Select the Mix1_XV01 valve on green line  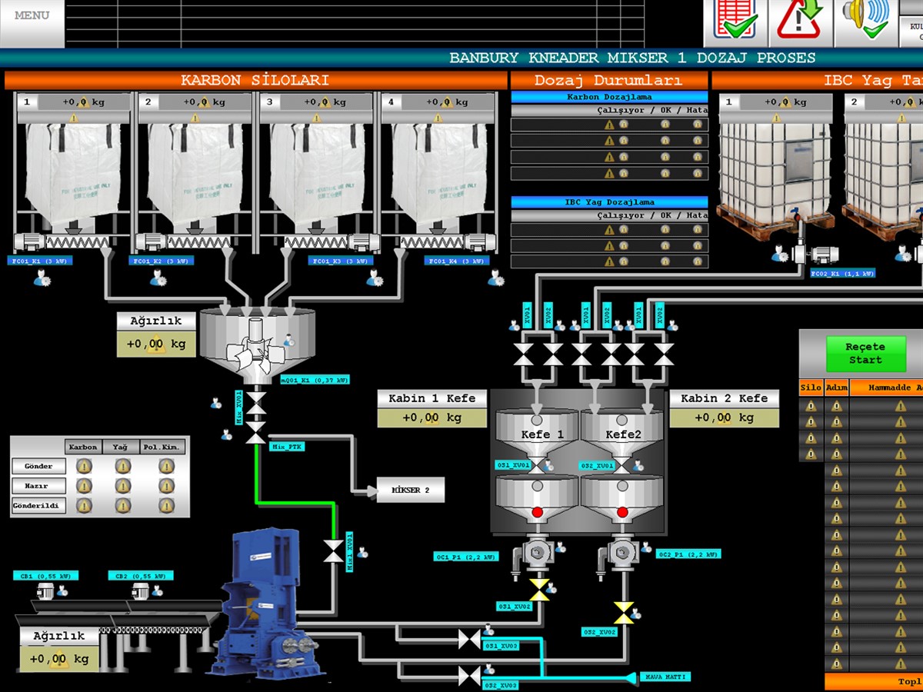coord(334,551)
